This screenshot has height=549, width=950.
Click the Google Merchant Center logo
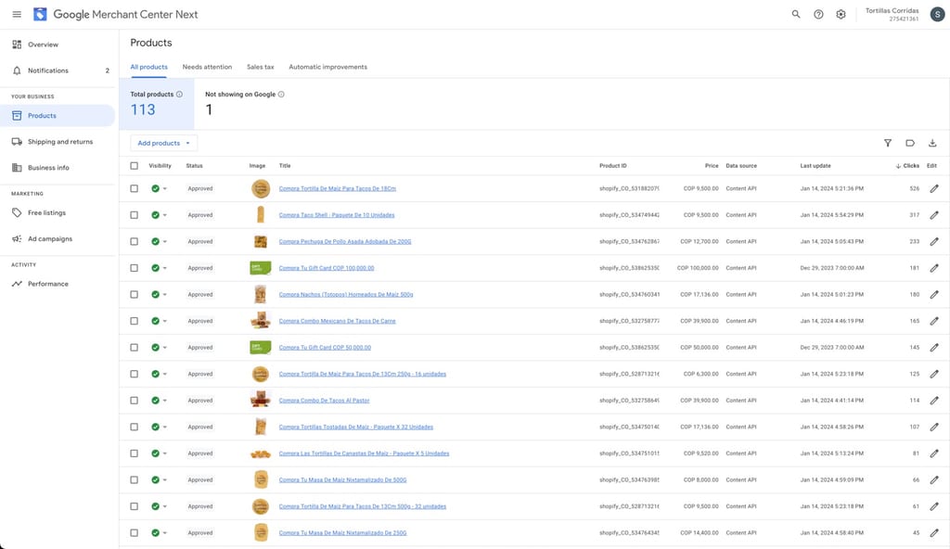[x=40, y=14]
